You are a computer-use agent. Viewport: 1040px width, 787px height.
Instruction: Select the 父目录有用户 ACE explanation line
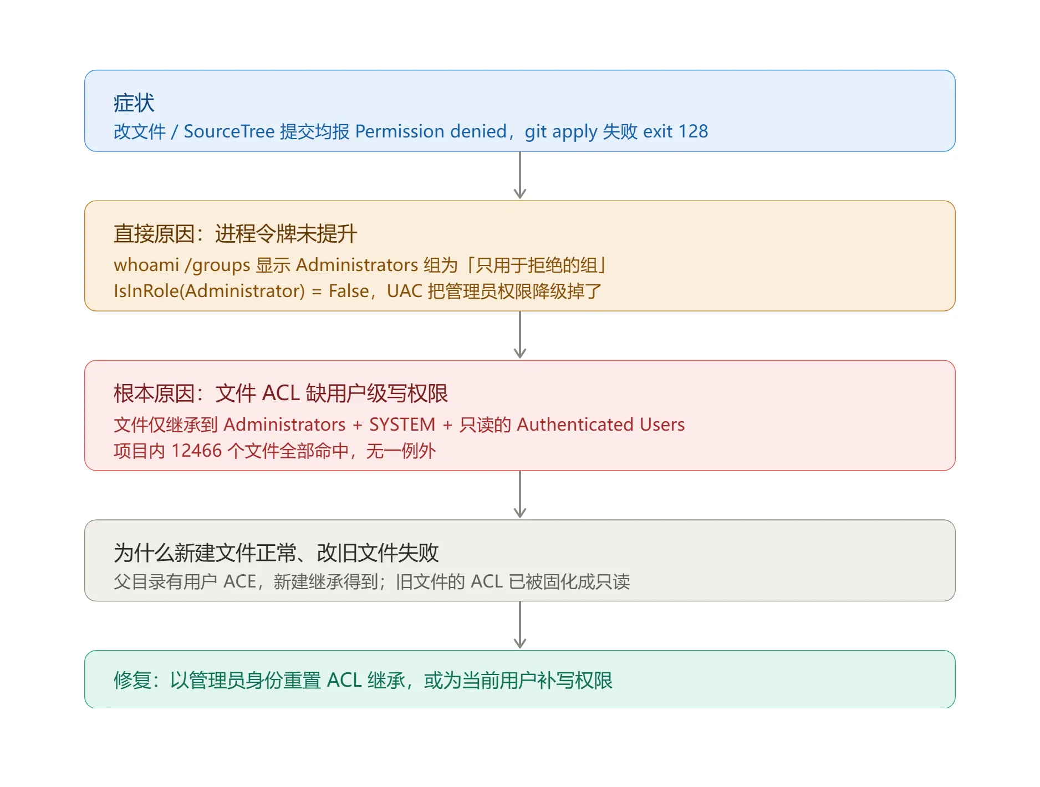pyautogui.click(x=371, y=581)
